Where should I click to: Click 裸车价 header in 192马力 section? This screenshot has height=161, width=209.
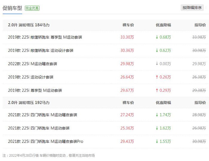(128, 103)
